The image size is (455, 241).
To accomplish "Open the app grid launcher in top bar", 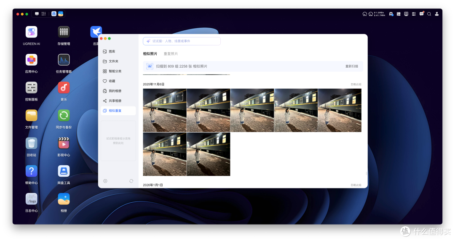I will pyautogui.click(x=43, y=13).
